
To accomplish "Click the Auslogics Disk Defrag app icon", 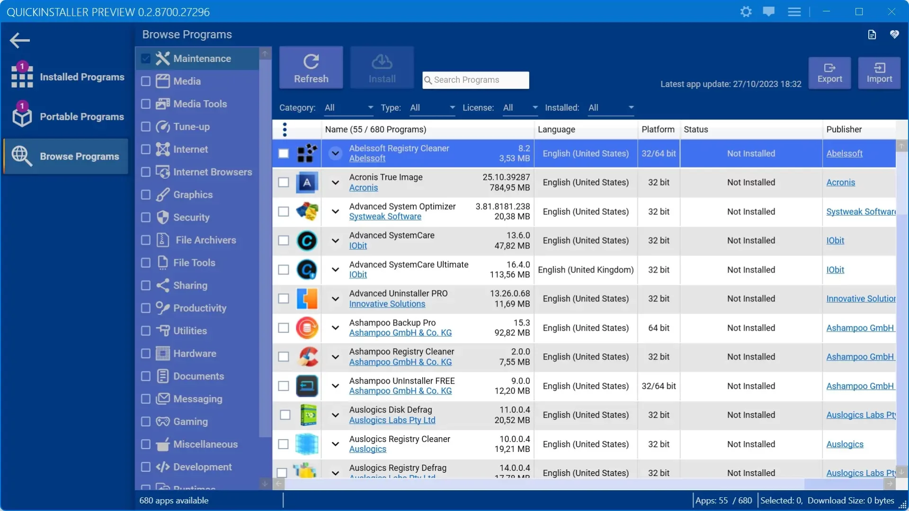I will (309, 415).
